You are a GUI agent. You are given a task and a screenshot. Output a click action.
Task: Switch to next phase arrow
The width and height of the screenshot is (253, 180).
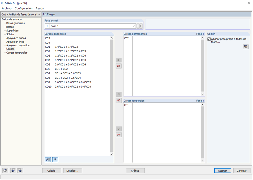[141, 26]
